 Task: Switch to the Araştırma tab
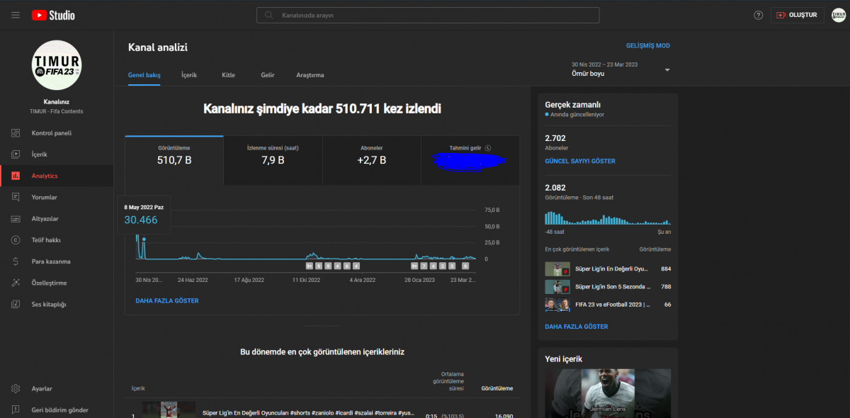310,75
